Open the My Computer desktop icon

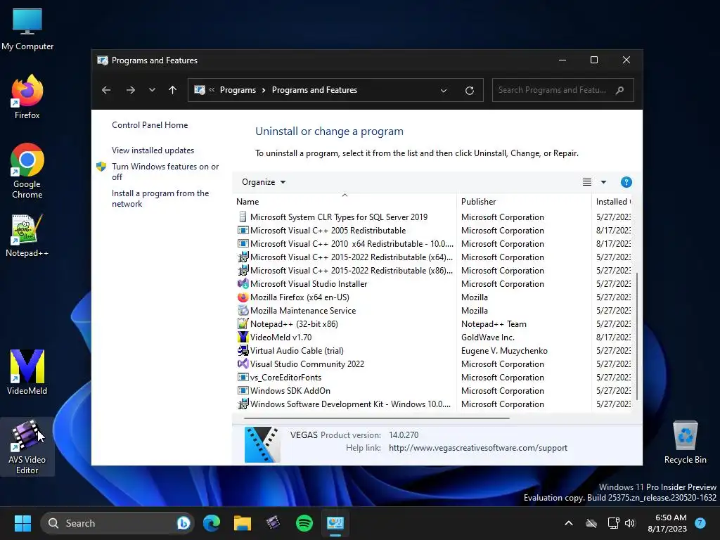pos(27,30)
